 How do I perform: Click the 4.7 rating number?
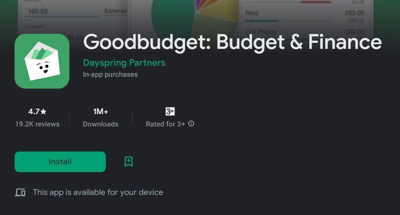tap(34, 111)
